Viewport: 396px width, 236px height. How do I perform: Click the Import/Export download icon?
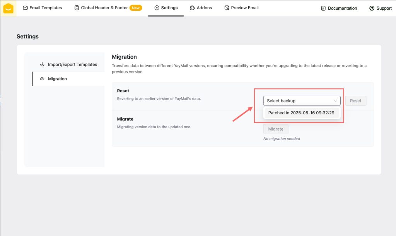coord(42,64)
